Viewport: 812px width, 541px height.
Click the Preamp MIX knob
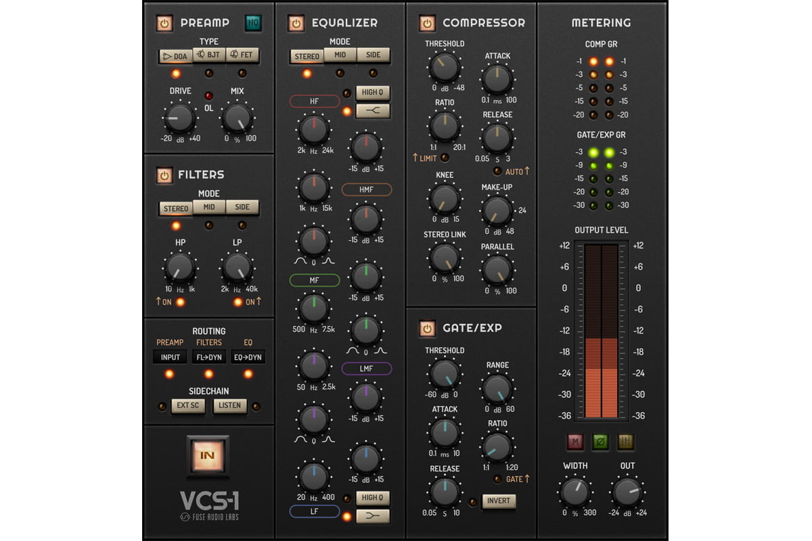click(238, 118)
